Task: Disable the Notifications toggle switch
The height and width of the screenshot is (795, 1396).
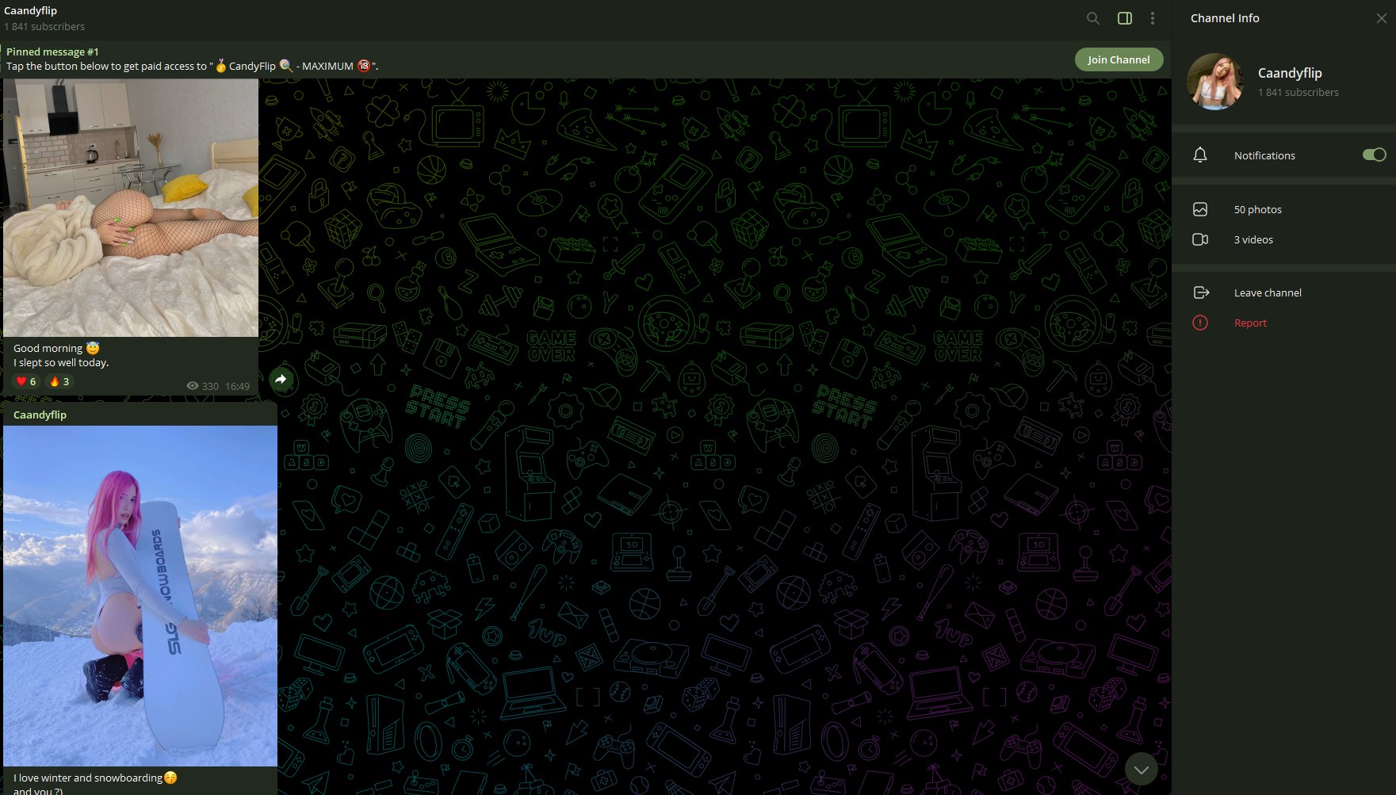Action: pyautogui.click(x=1374, y=155)
